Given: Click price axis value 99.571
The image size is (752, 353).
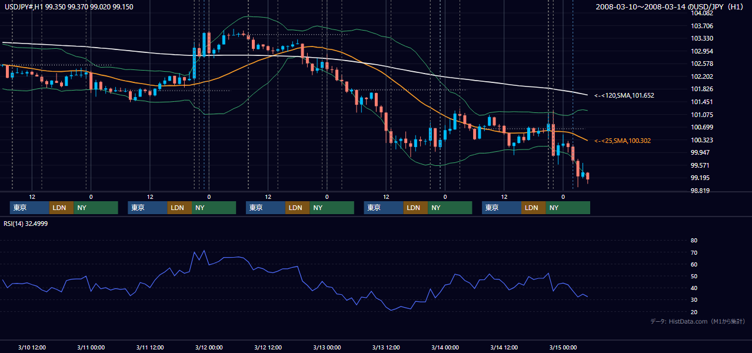Looking at the screenshot, I should coord(700,165).
